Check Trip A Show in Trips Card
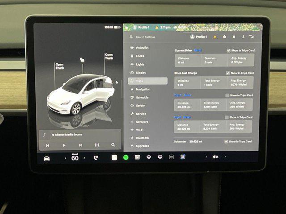The image size is (286, 214). (227, 95)
